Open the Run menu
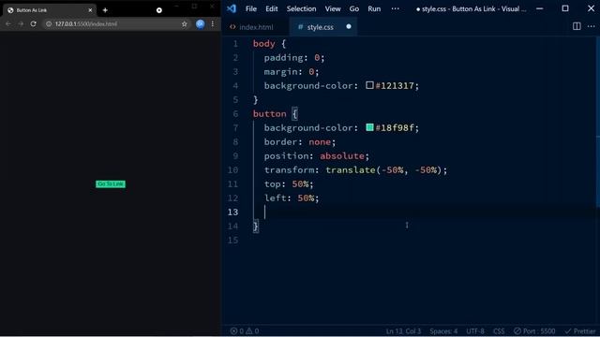The image size is (600, 337). [x=374, y=8]
